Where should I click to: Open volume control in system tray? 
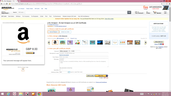click(x=157, y=94)
